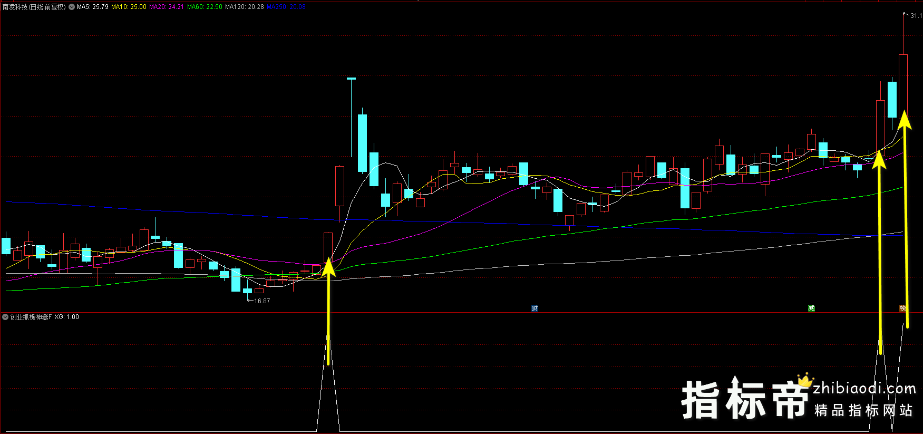Click the blue 财 event marker icon
923x434 pixels.
[535, 308]
